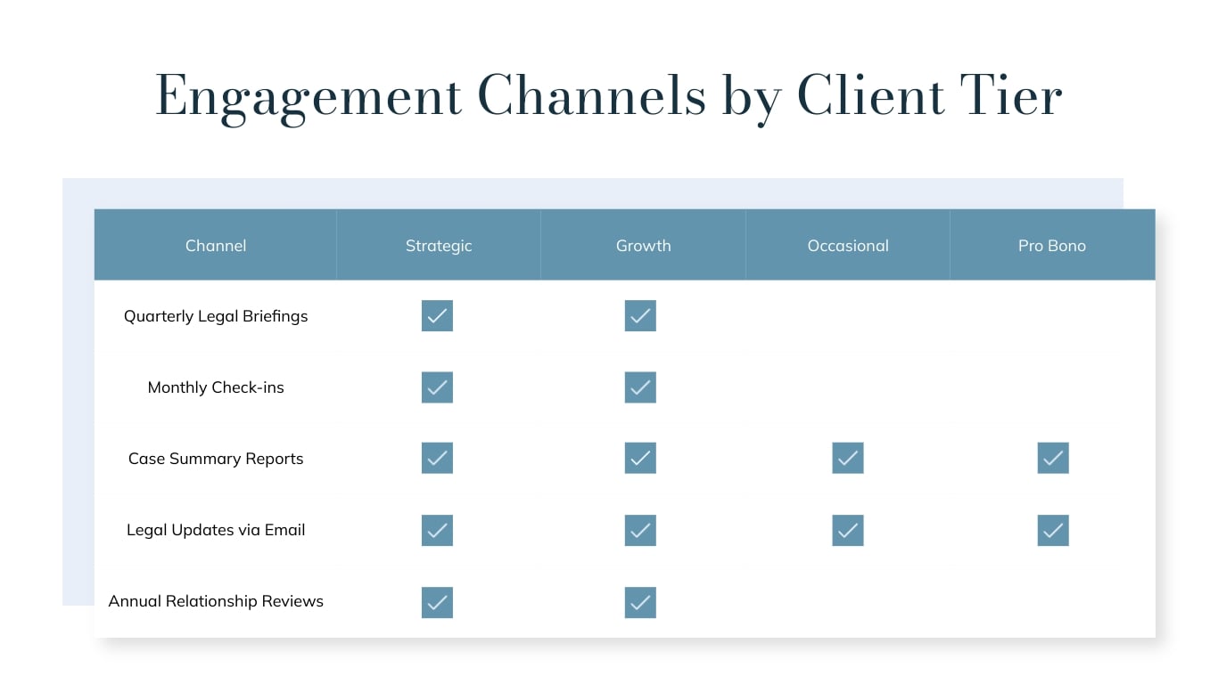Click Annual Relationship Reviews checkmark under Strategic
Screen dimensions: 1218x684
(437, 603)
